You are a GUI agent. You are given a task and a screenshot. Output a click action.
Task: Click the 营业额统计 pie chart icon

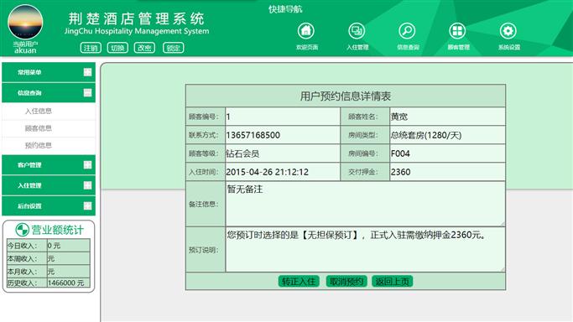pos(22,230)
